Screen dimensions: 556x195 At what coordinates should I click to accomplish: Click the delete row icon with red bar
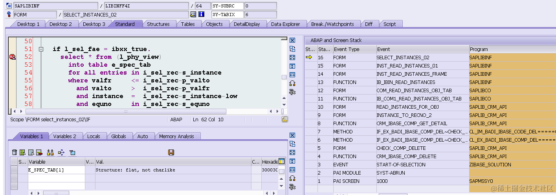click(39, 152)
